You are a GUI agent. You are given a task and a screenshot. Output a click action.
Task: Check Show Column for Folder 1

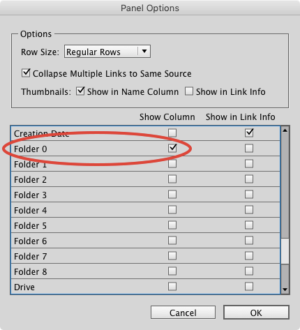click(x=172, y=163)
